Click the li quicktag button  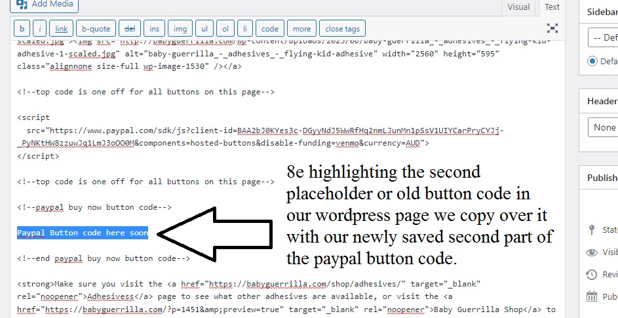244,28
